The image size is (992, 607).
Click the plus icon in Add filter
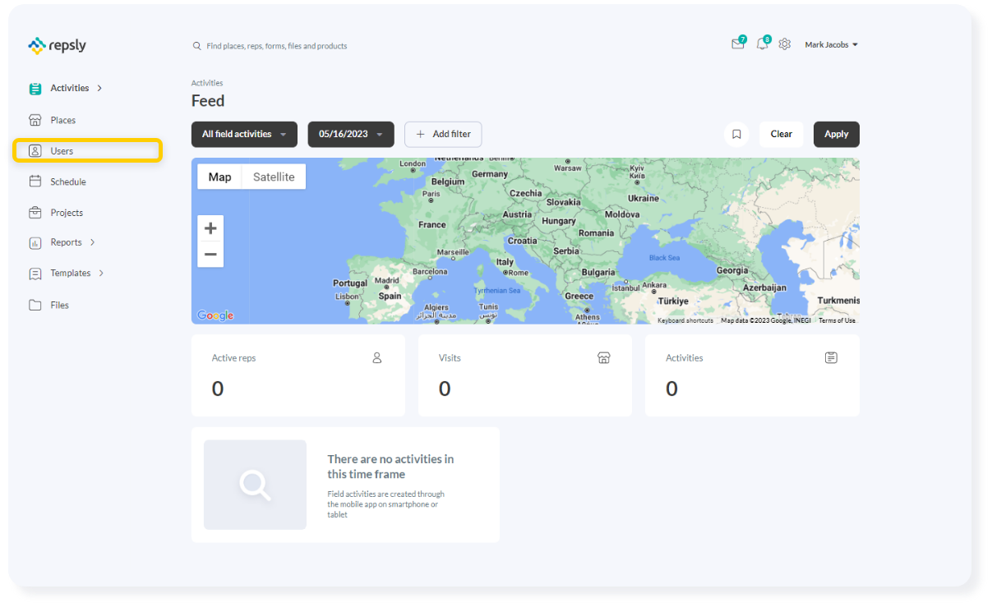pyautogui.click(x=421, y=134)
